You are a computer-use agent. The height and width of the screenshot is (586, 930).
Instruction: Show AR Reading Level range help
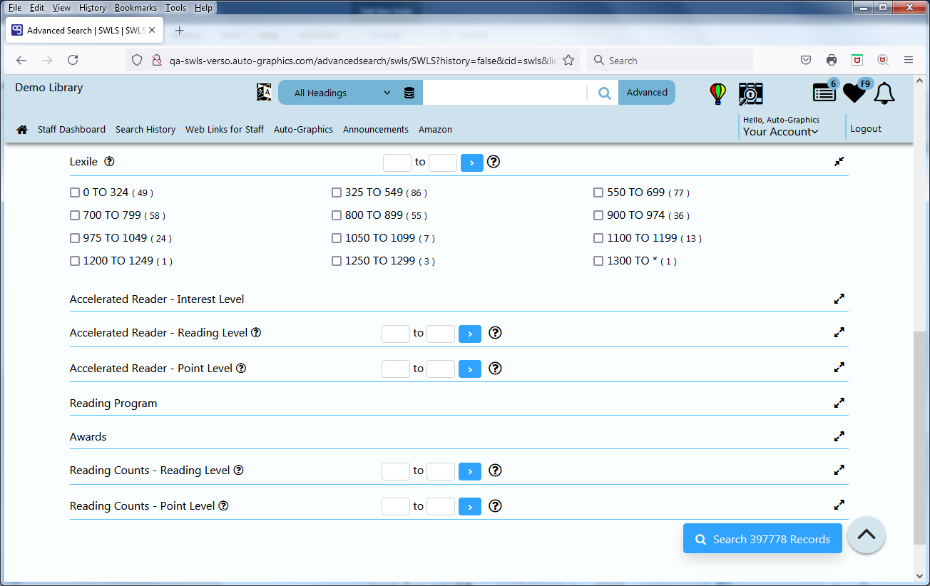[x=496, y=333]
